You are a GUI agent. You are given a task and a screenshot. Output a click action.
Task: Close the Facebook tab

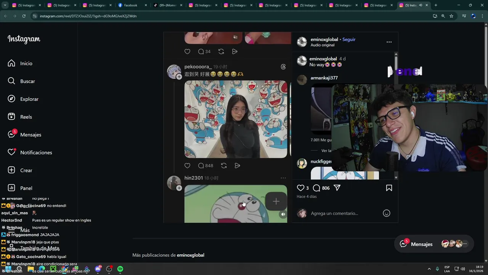[x=146, y=5]
